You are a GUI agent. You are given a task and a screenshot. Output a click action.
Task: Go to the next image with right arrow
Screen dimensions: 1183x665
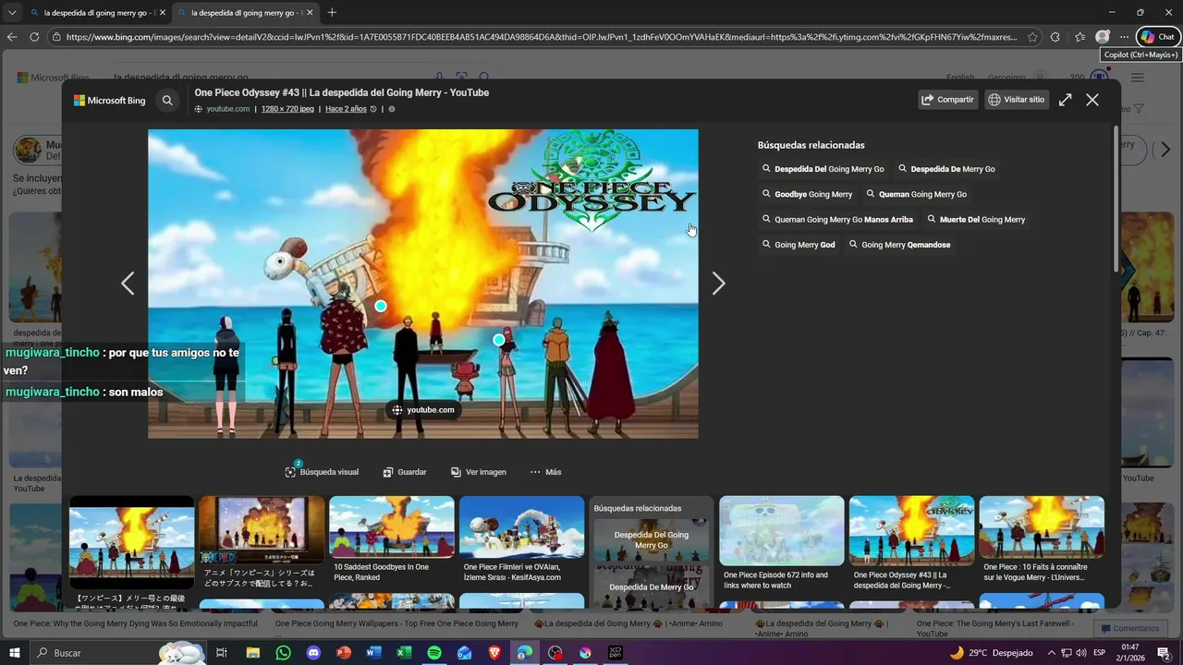point(718,284)
